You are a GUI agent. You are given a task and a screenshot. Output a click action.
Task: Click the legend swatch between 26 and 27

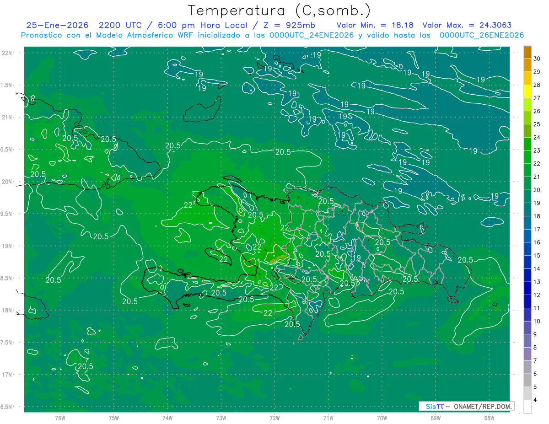tap(527, 105)
